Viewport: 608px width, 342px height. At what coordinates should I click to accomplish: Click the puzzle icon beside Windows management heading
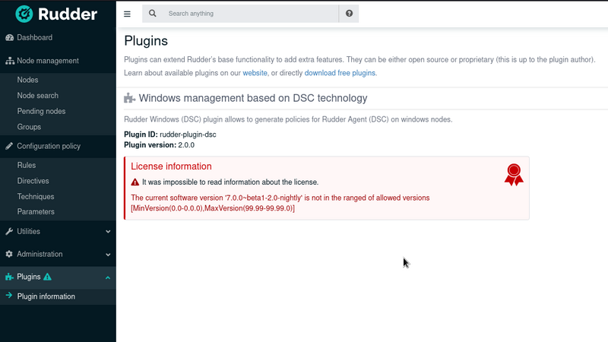click(x=129, y=98)
